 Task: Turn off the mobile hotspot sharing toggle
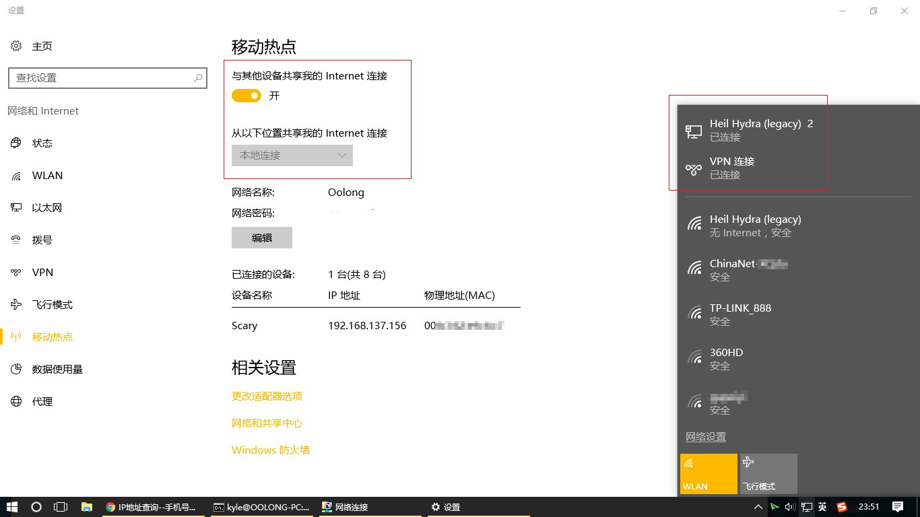pyautogui.click(x=247, y=96)
